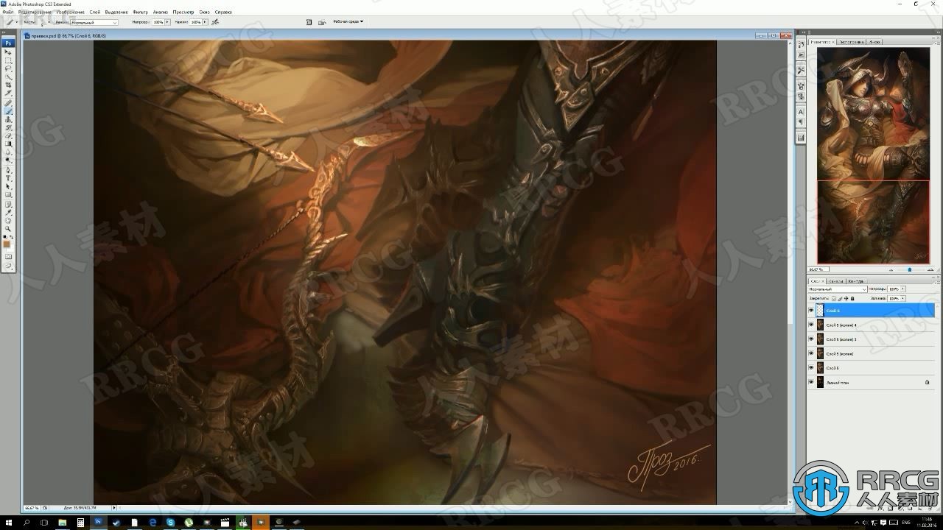
Task: Select the Dodge tool
Action: pyautogui.click(x=9, y=159)
